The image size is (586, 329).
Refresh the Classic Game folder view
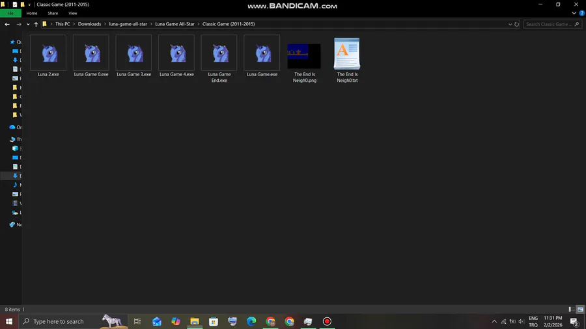[516, 24]
